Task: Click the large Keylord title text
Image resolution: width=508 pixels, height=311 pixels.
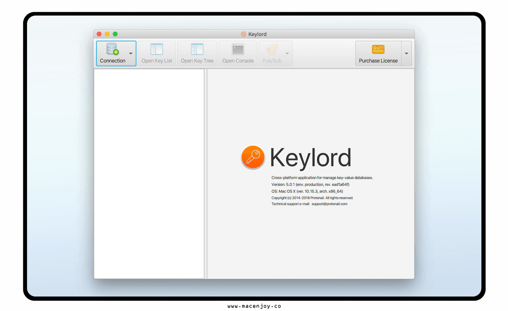Action: pyautogui.click(x=311, y=157)
